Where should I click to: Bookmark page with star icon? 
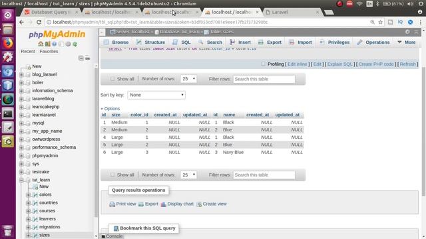tap(380, 22)
